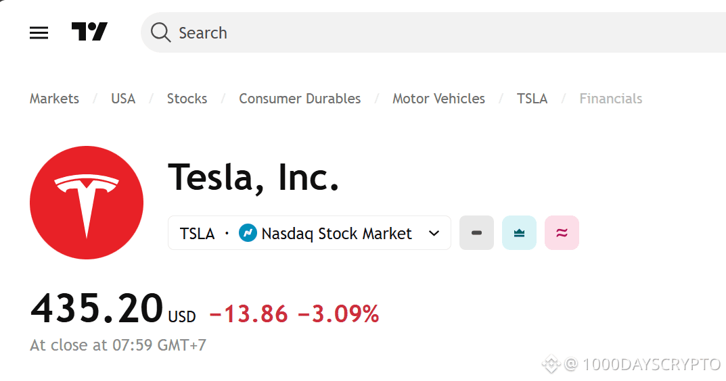Click the gray minus badge
This screenshot has width=726, height=381.
tap(476, 233)
